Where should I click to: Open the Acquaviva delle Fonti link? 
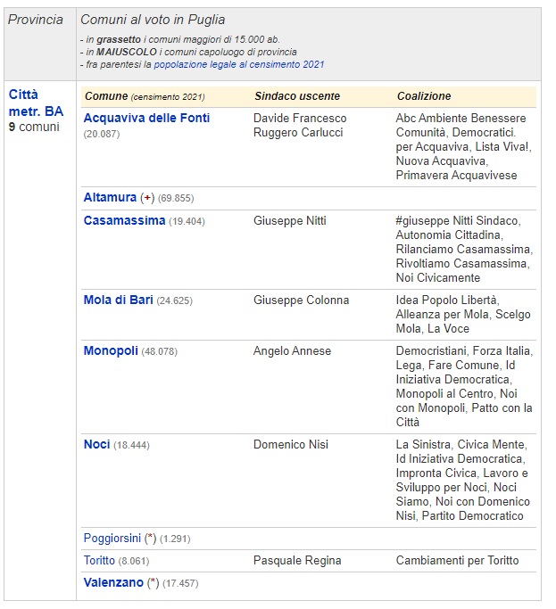tap(146, 118)
